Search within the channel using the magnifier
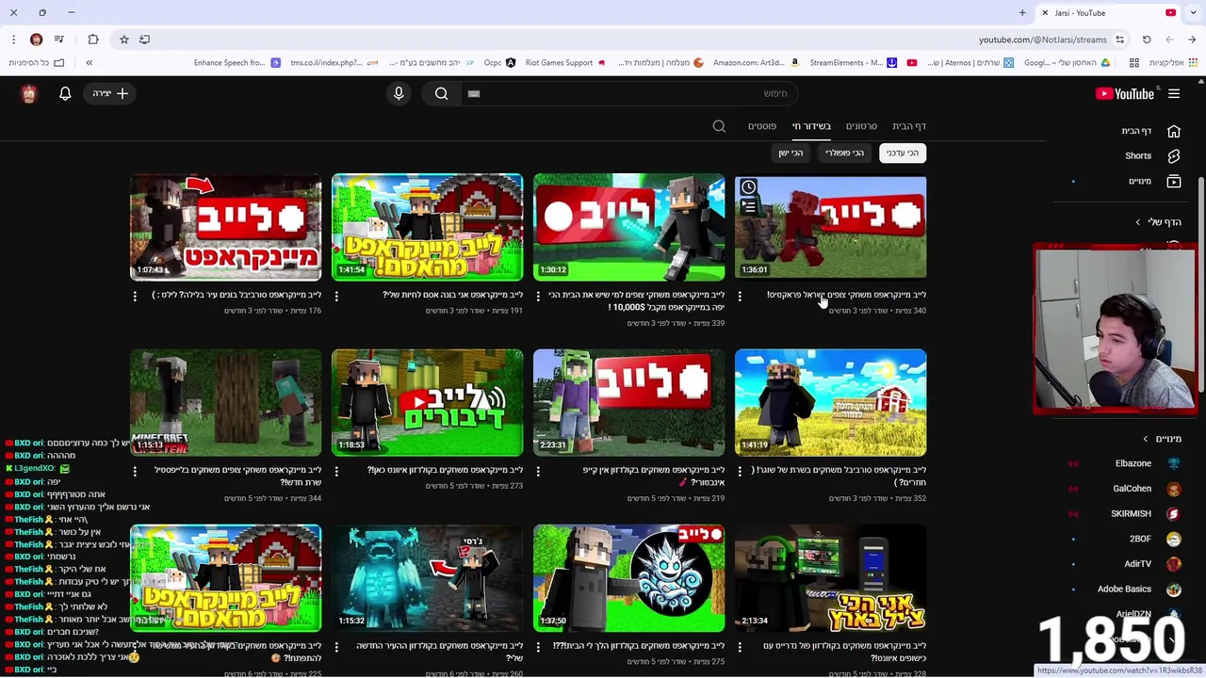Image resolution: width=1206 pixels, height=678 pixels. click(719, 126)
